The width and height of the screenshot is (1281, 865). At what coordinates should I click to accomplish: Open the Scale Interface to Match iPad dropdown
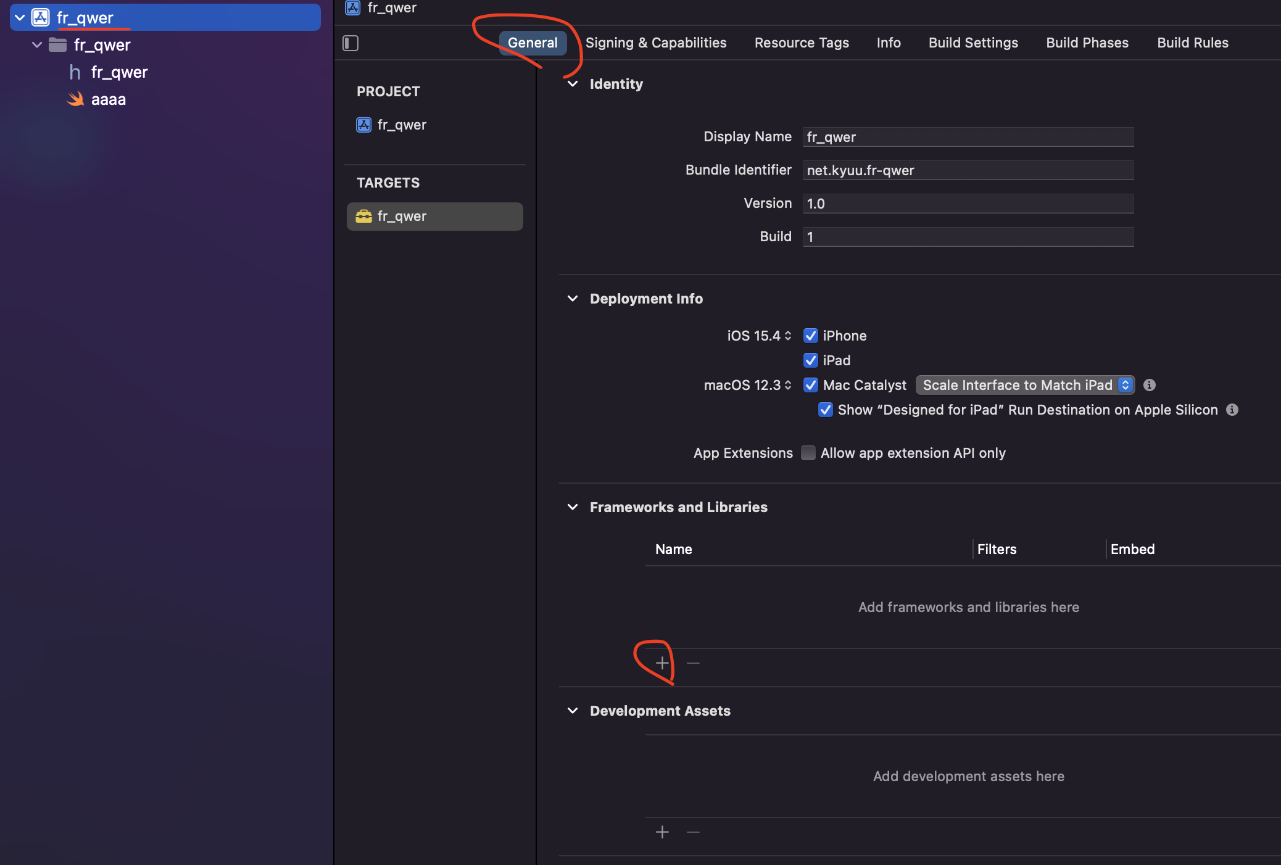tap(1024, 385)
